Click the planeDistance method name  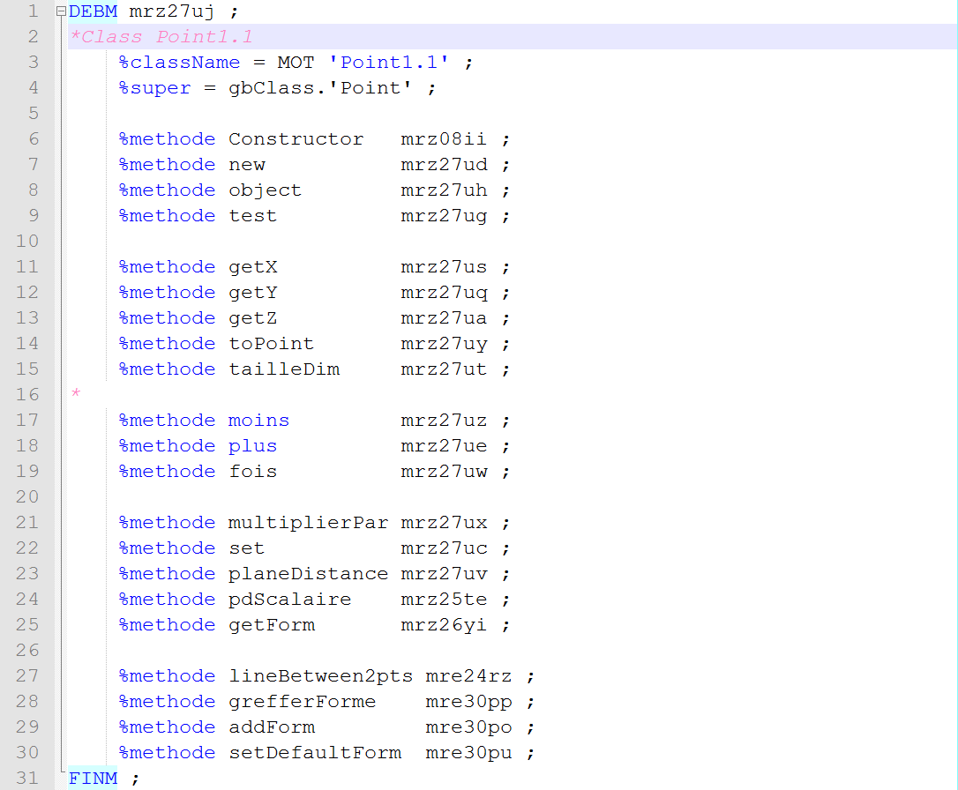click(x=308, y=574)
